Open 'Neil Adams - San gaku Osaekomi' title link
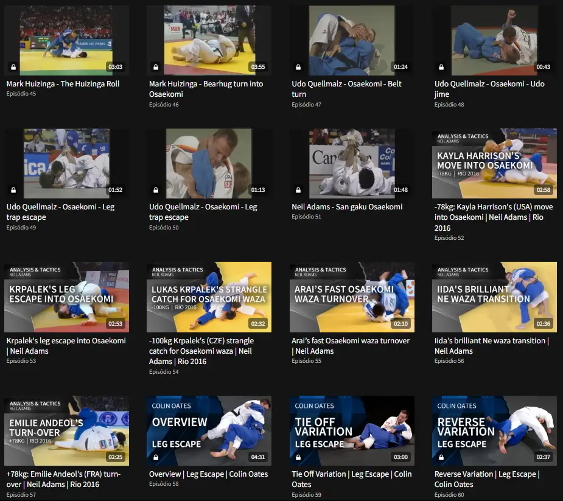563x501 pixels. click(347, 207)
